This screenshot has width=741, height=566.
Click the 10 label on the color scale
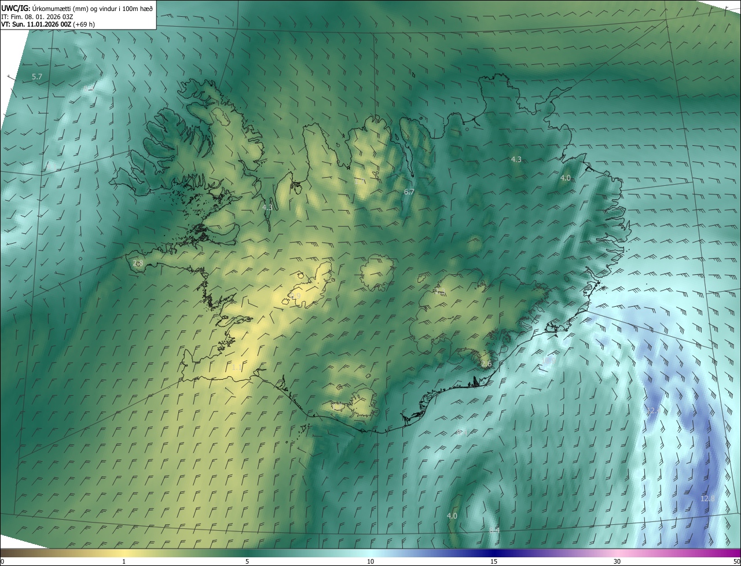coord(370,561)
